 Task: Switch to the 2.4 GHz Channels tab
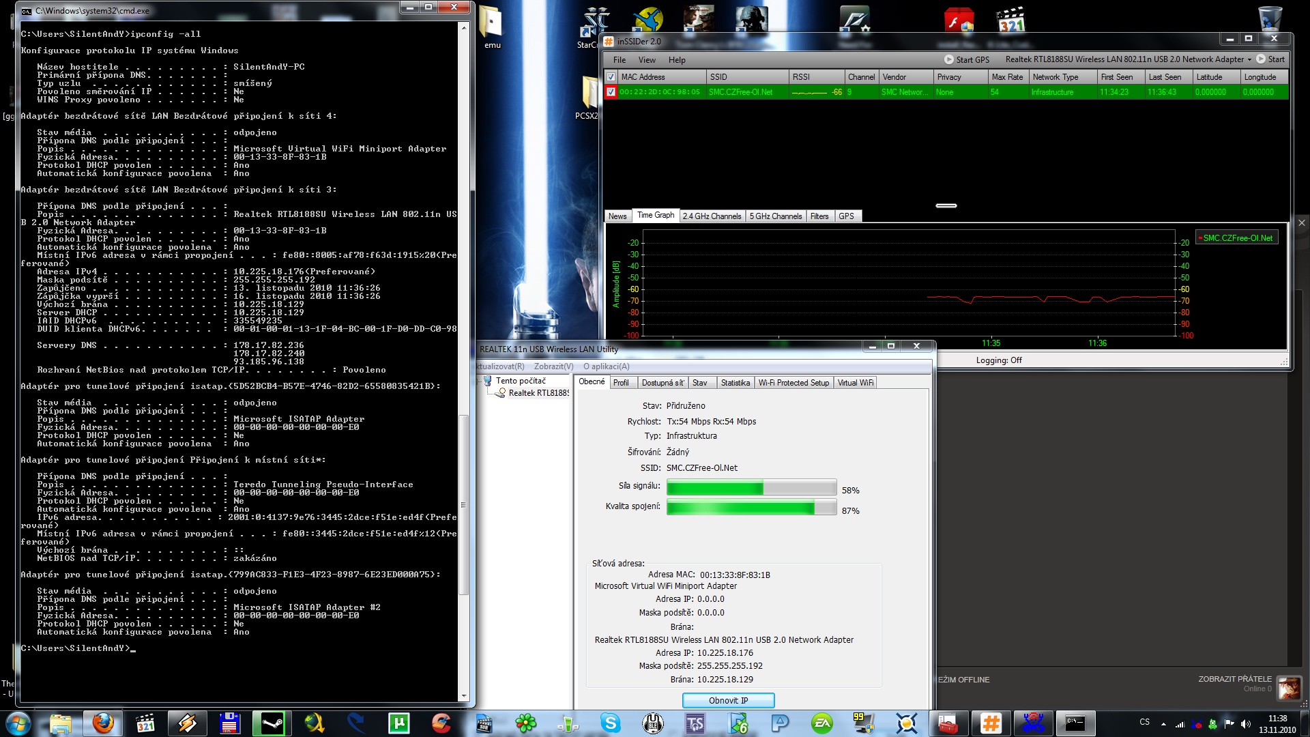(712, 216)
